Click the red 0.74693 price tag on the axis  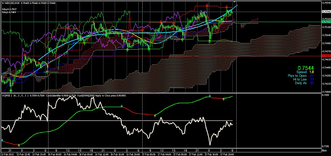[326, 56]
